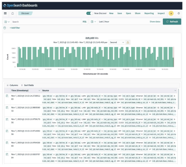The width and height of the screenshot is (186, 167).
Task: Click the Refresh button
Action: tap(172, 22)
